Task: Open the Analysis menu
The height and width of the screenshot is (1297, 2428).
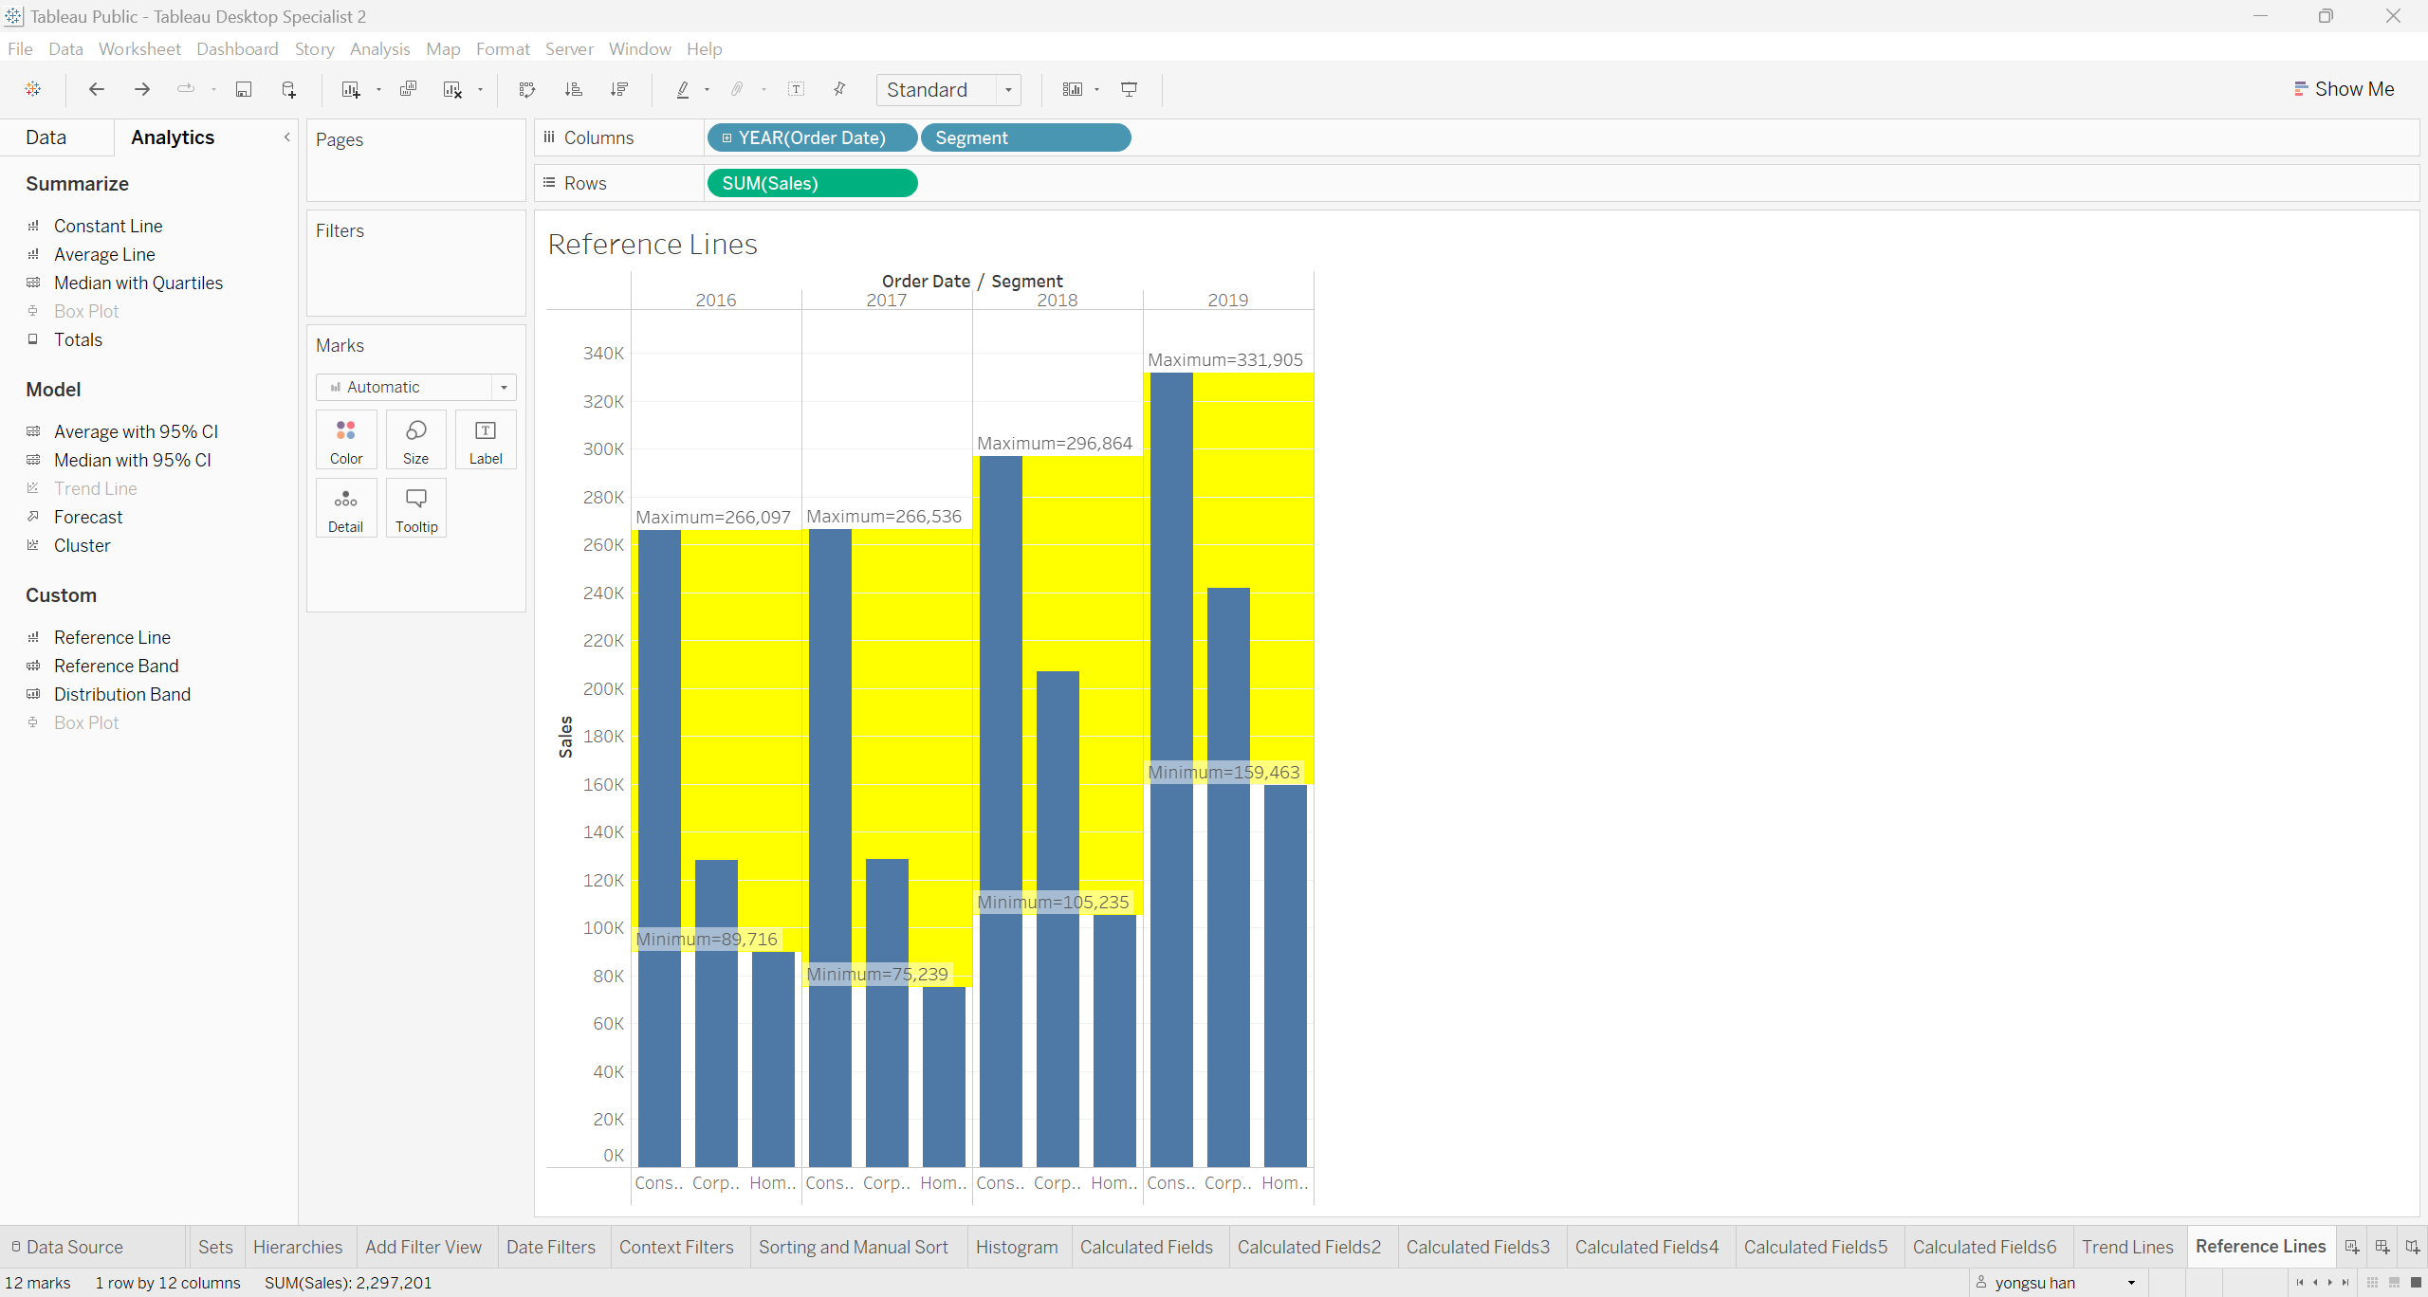Action: pyautogui.click(x=379, y=49)
